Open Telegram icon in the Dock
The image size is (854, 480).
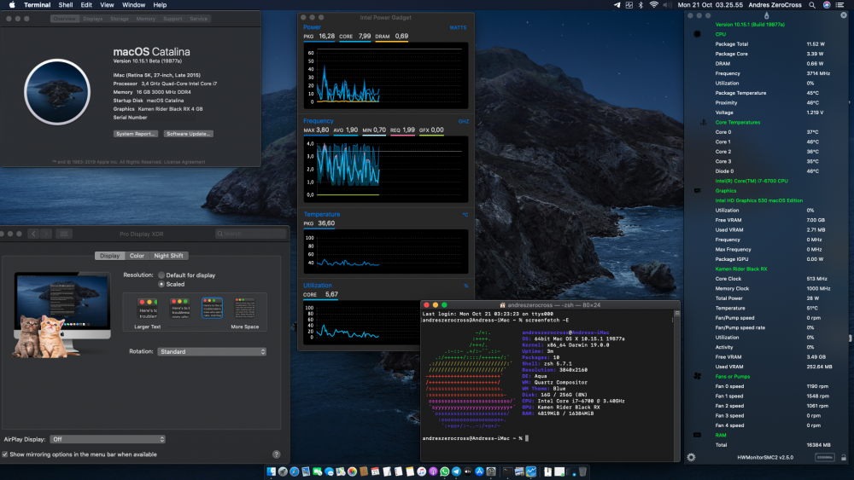pyautogui.click(x=456, y=471)
